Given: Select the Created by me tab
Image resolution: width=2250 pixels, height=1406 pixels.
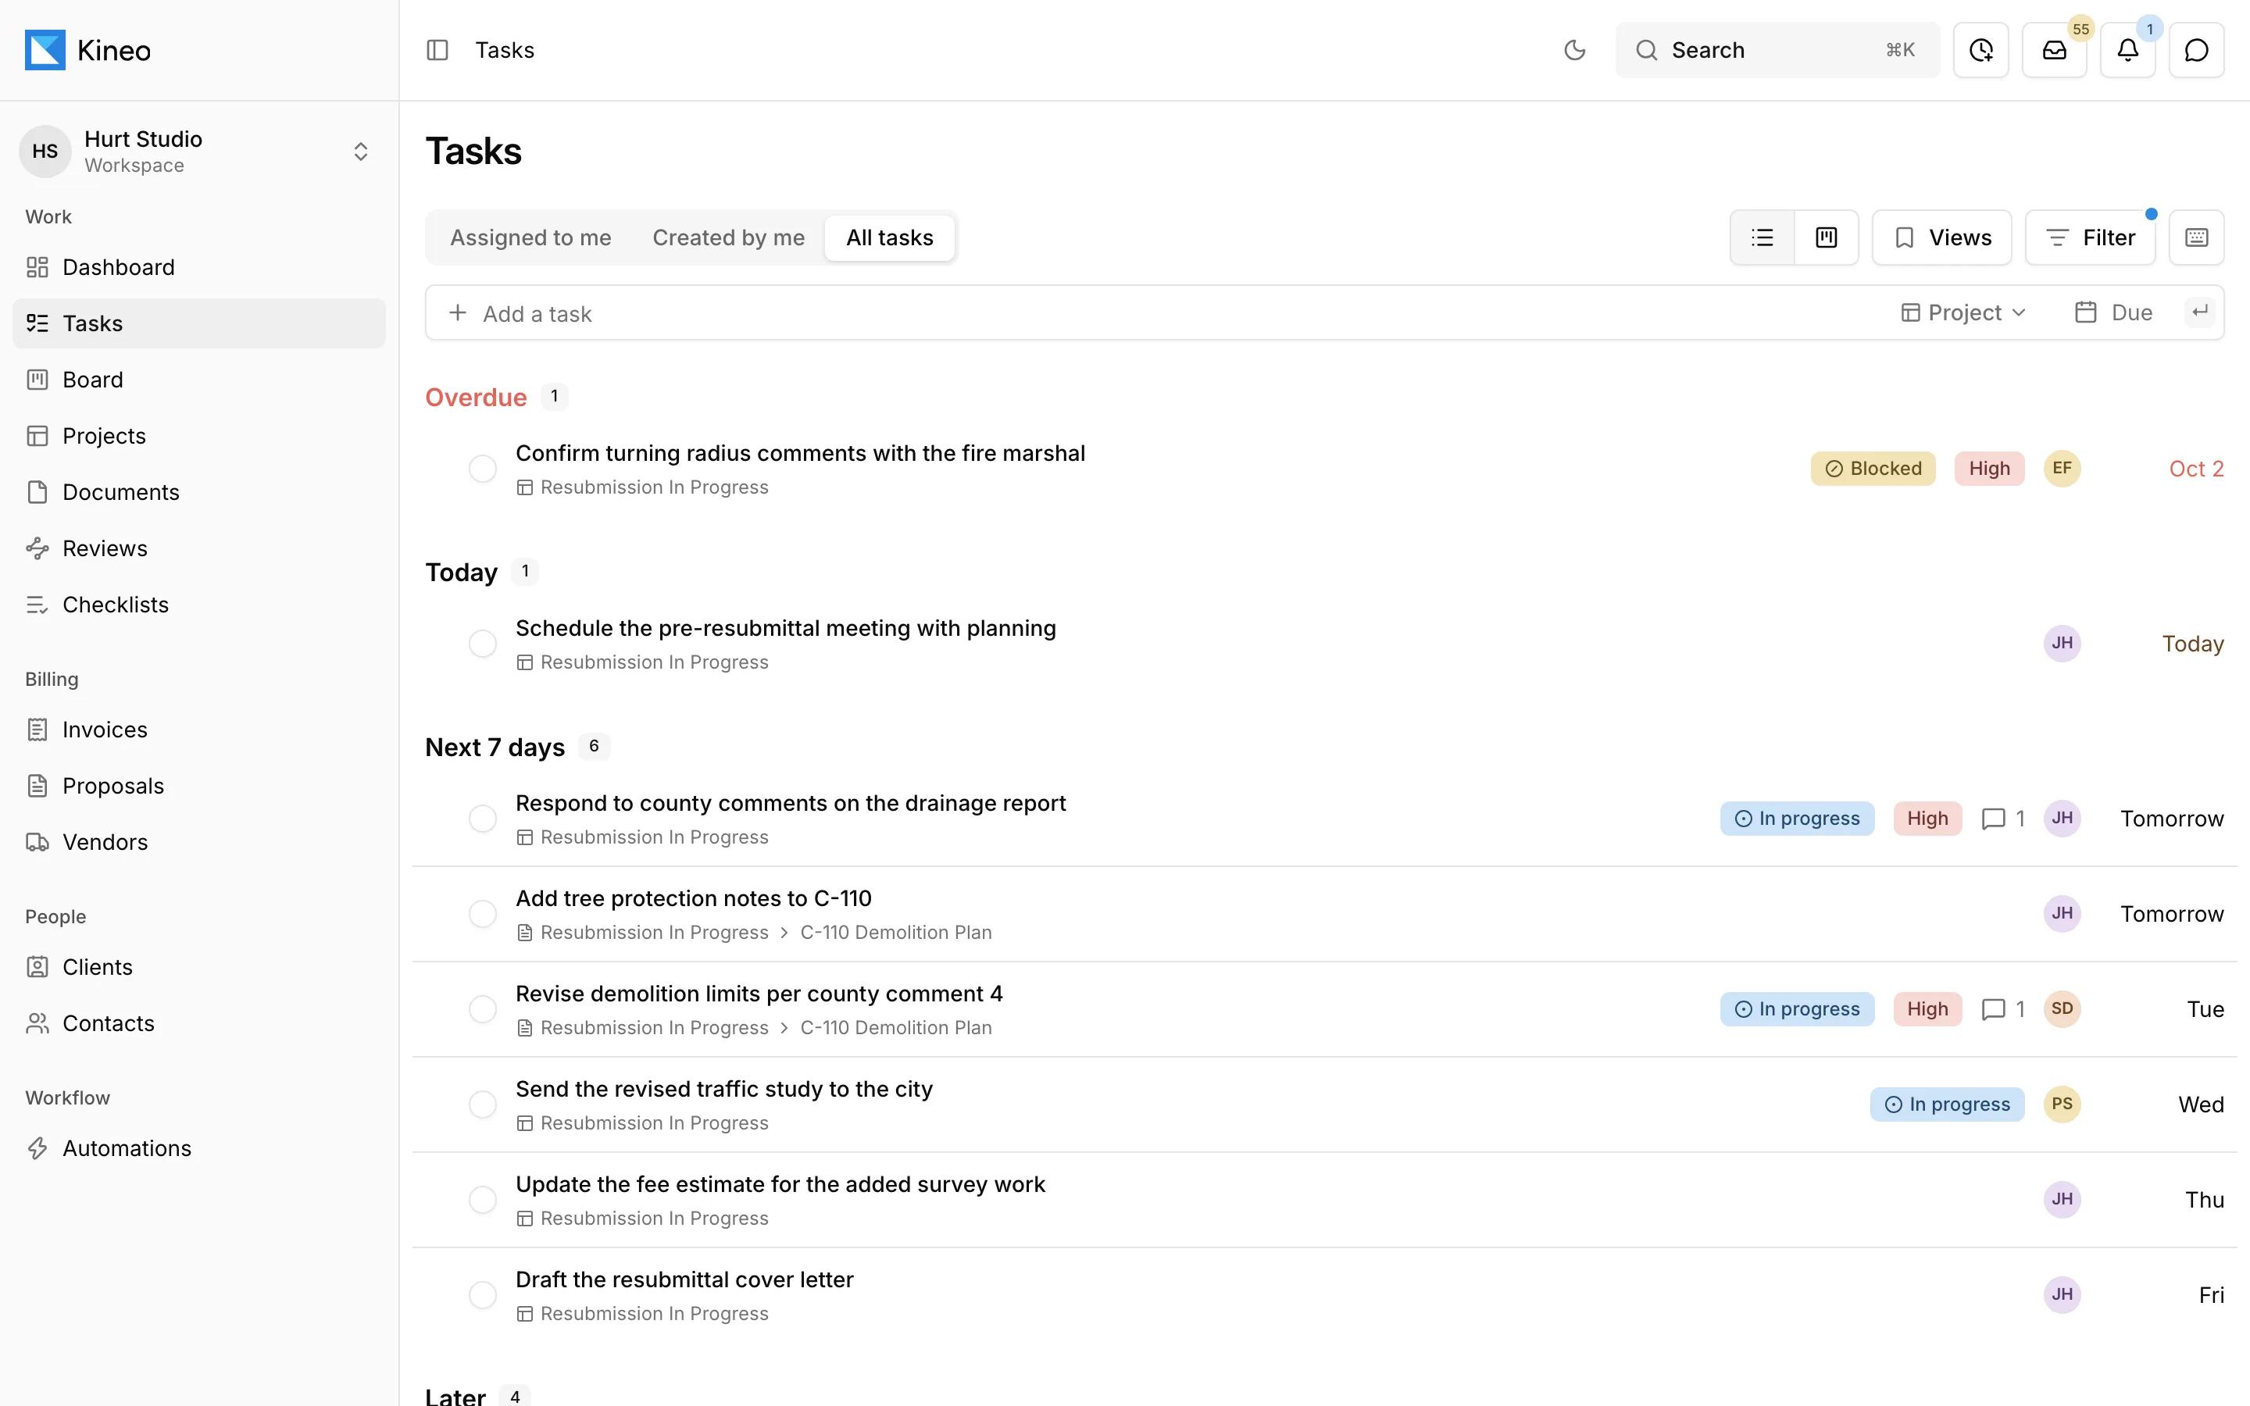Looking at the screenshot, I should click(728, 238).
